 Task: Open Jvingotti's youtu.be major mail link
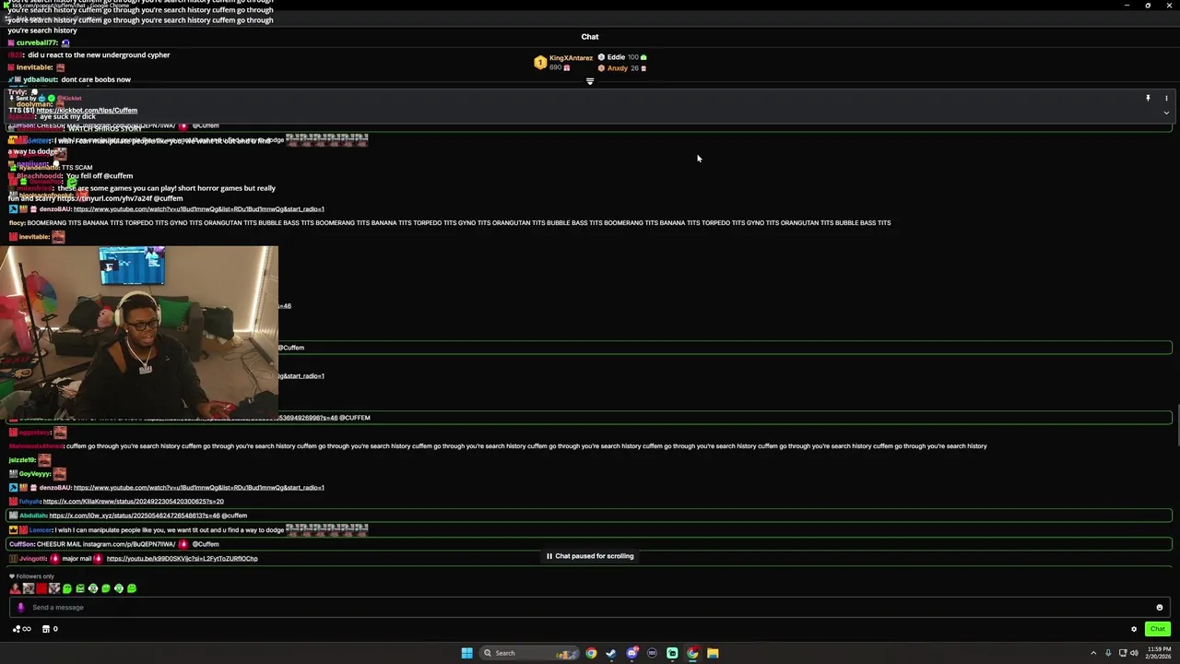pyautogui.click(x=182, y=559)
